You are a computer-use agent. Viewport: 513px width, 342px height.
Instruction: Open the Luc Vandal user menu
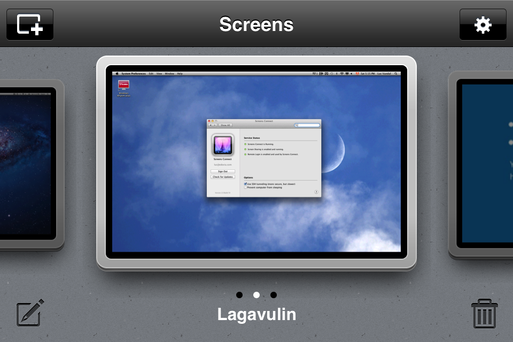[x=384, y=74]
